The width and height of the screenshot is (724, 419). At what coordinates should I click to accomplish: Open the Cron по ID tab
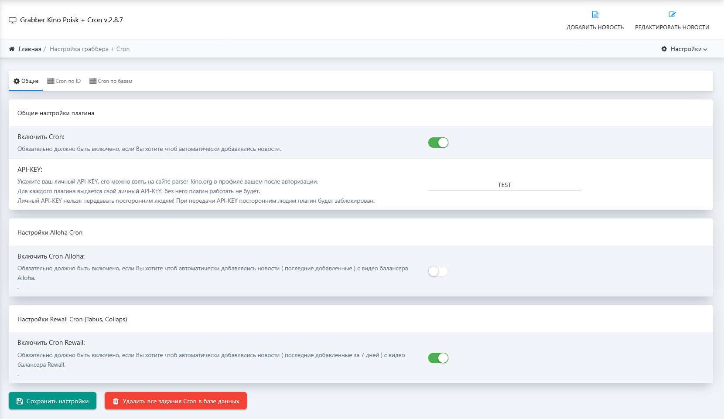coord(64,81)
